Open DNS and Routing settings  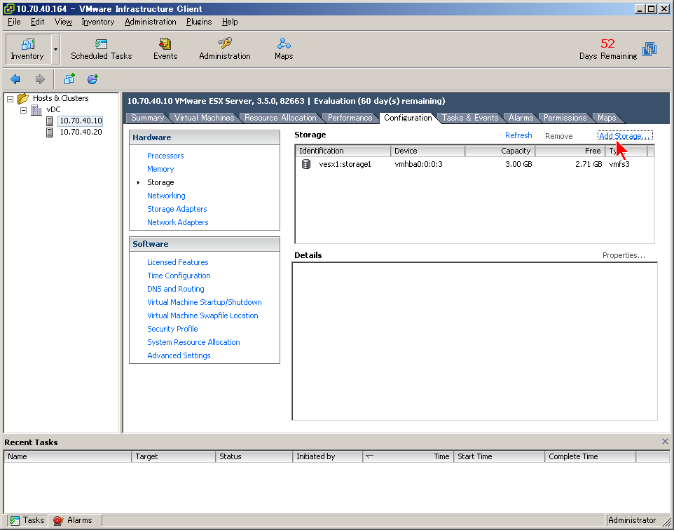175,289
